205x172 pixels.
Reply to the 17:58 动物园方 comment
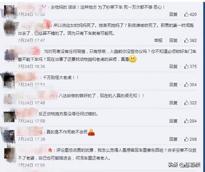click(173, 121)
